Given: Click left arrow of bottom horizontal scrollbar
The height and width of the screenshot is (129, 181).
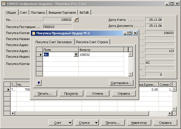Looking at the screenshot, I should click(x=13, y=114).
